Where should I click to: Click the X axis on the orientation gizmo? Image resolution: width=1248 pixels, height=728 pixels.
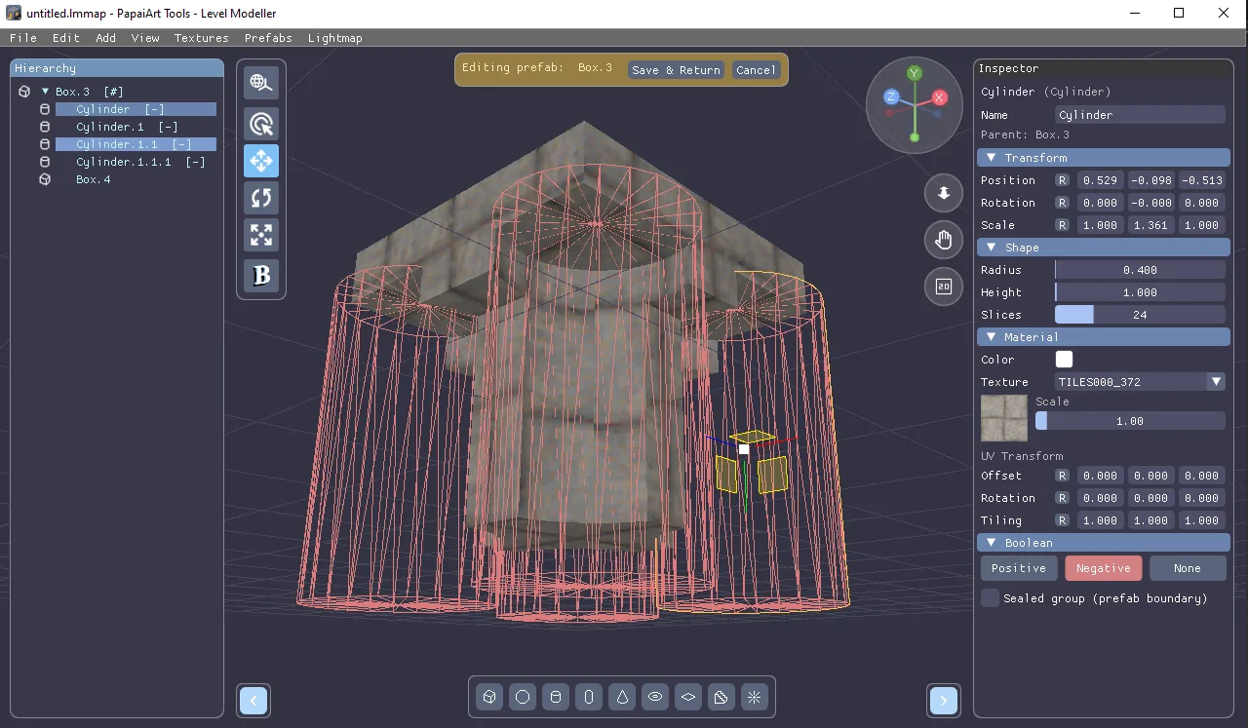tap(939, 97)
